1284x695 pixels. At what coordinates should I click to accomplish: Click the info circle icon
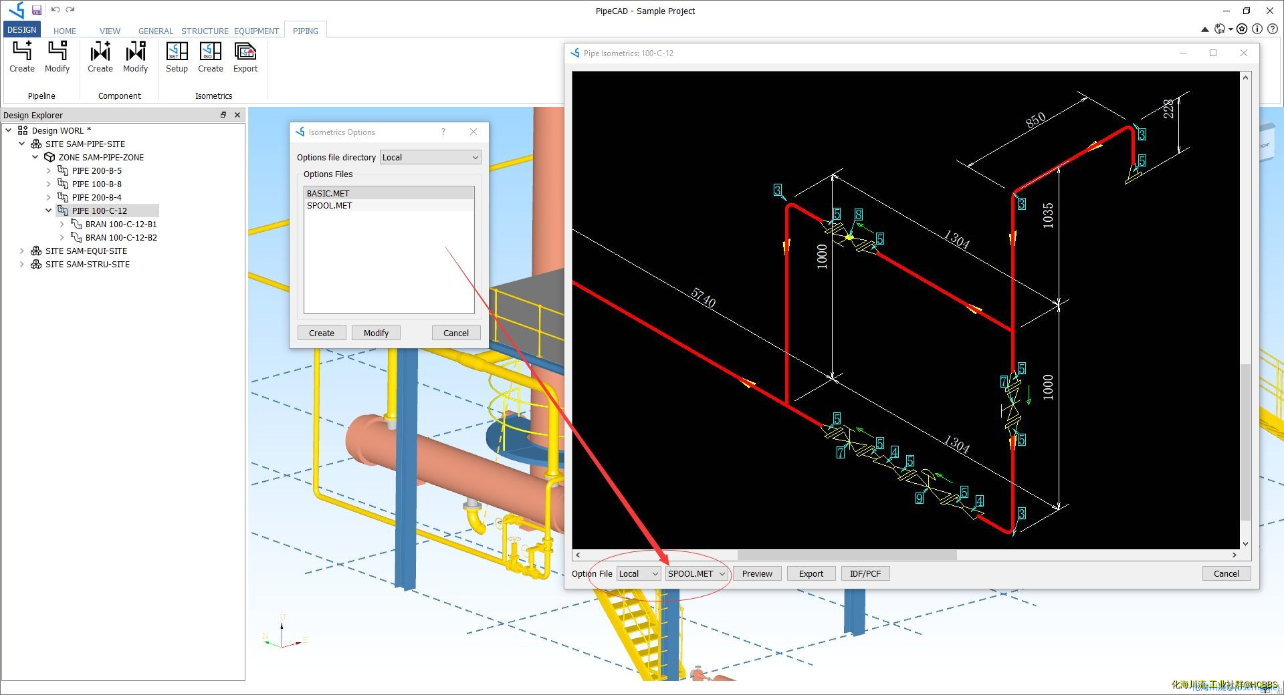coord(1257,29)
